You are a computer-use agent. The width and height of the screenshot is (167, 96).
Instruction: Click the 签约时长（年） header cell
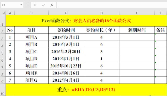101,30
